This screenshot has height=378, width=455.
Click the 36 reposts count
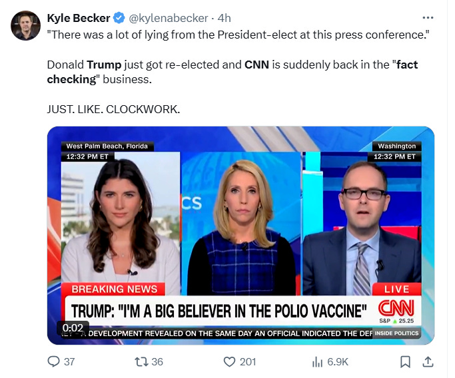157,362
